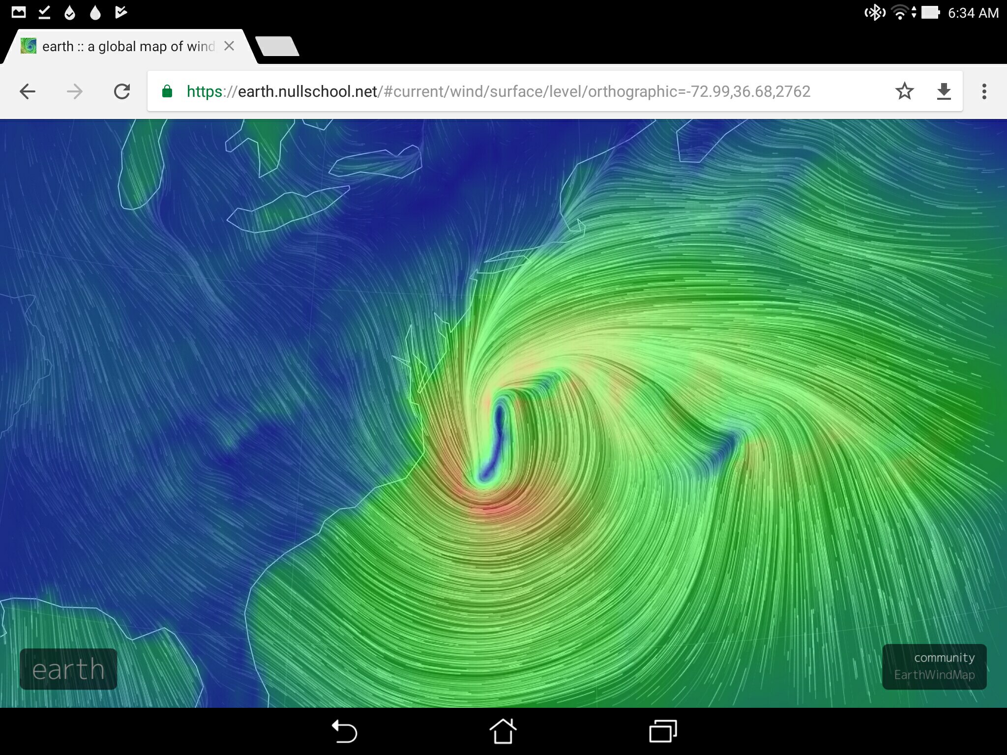The image size is (1007, 755).
Task: Open the checkmark-arrow notification icon
Action: [120, 12]
